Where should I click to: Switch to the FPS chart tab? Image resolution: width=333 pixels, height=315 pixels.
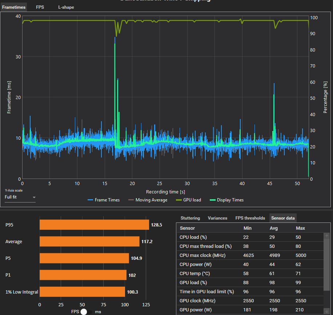tap(40, 7)
